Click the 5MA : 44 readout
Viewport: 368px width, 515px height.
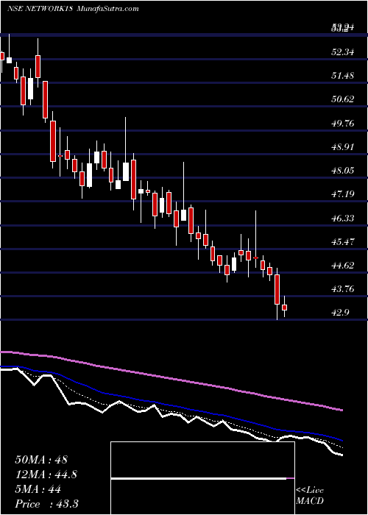tap(38, 489)
